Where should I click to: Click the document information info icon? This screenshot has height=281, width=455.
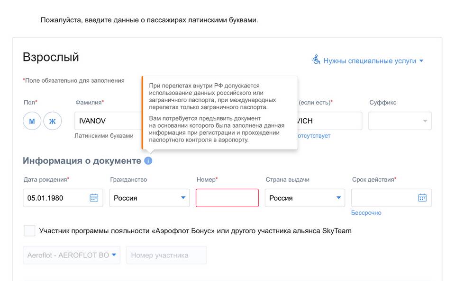[148, 161]
